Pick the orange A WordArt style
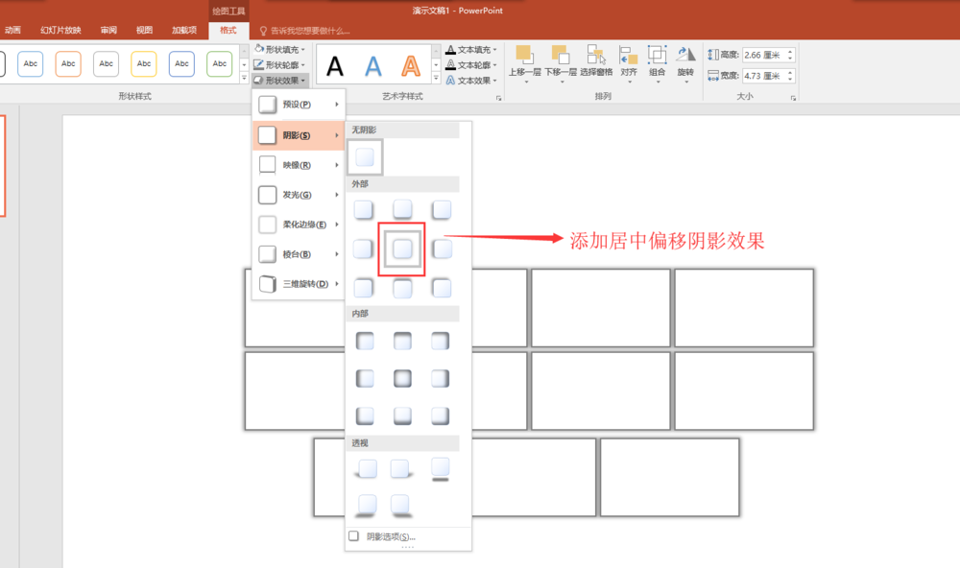This screenshot has height=568, width=960. point(411,66)
